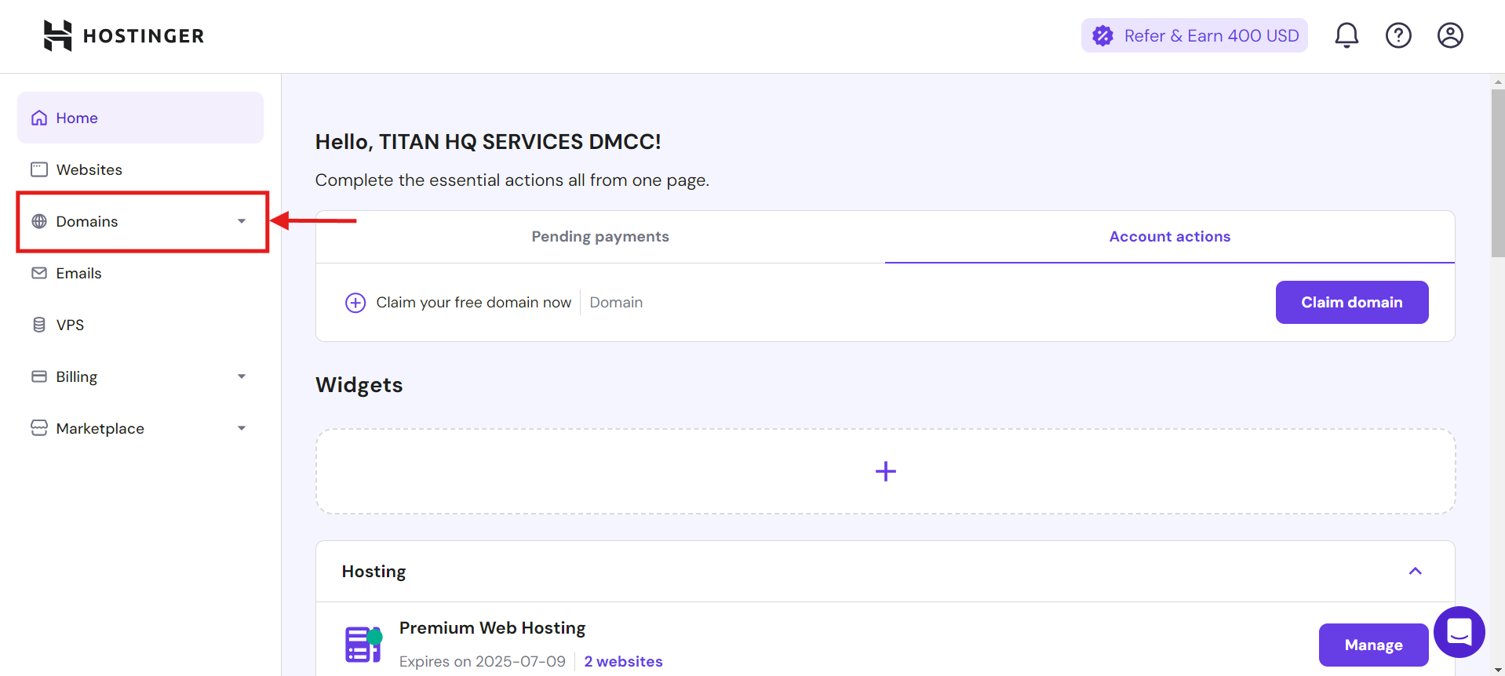
Task: Click the plus circle beside Claim your free domain
Action: pos(355,303)
